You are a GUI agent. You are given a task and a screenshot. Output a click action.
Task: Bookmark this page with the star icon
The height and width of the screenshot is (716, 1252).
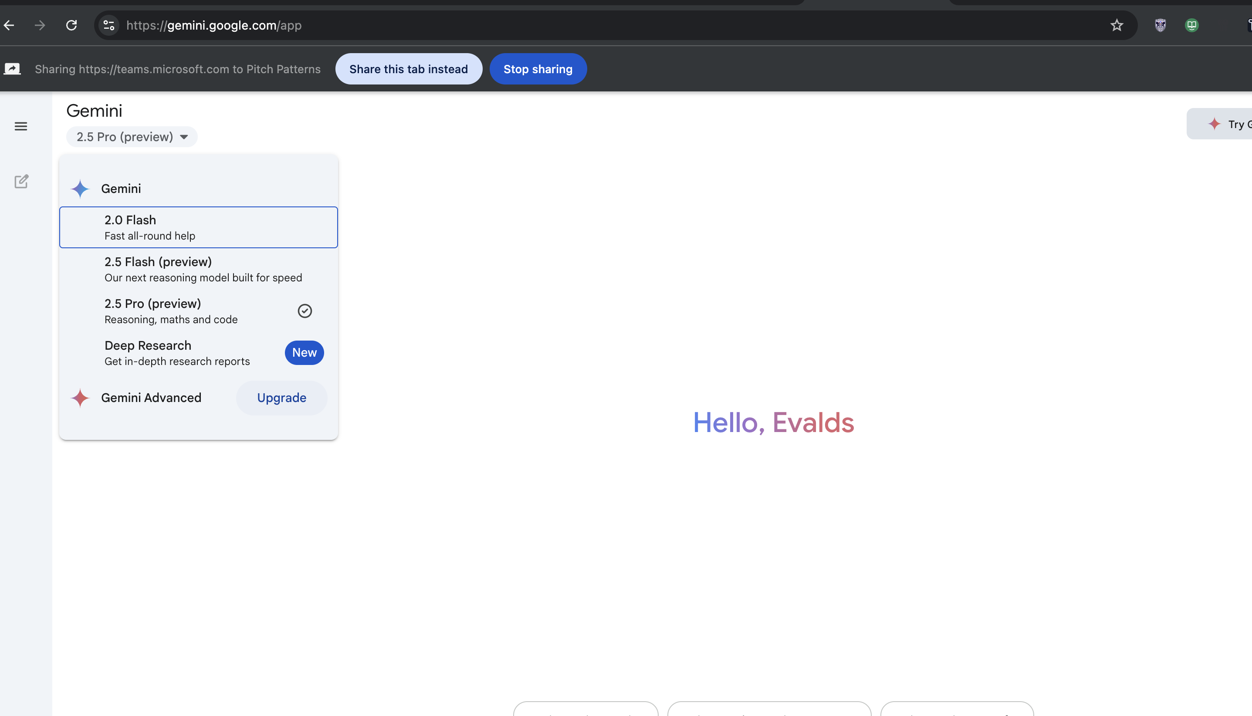click(1116, 25)
